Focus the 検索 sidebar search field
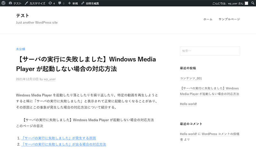256x156 pixels. (210, 51)
